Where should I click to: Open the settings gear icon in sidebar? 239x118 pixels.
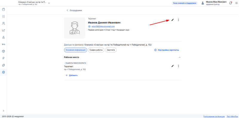(3, 72)
